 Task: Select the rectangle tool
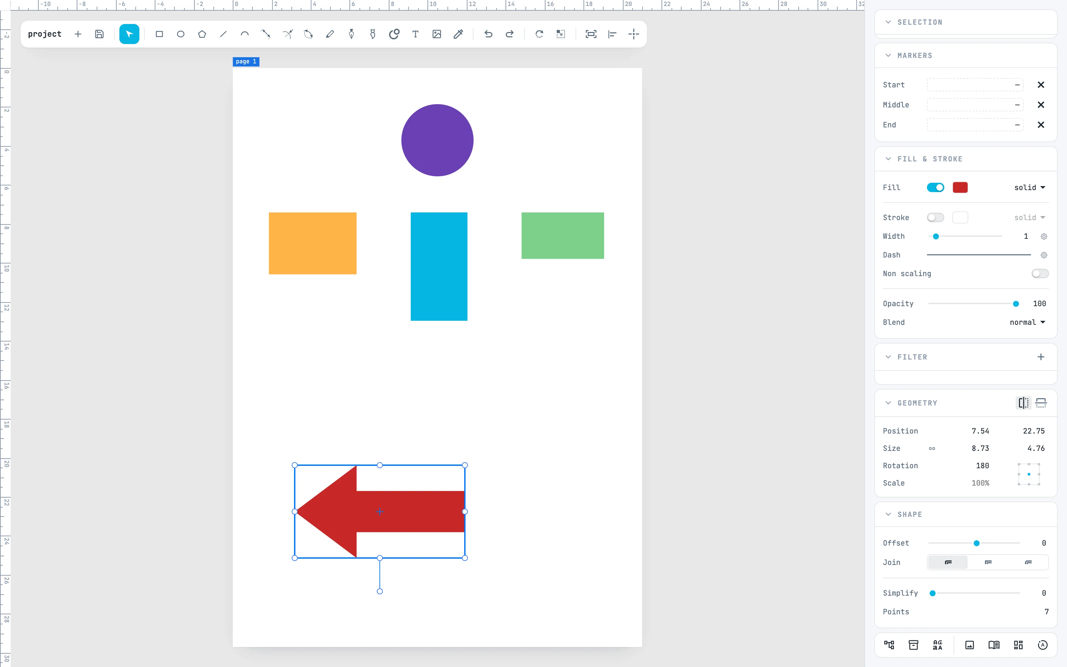pyautogui.click(x=159, y=34)
